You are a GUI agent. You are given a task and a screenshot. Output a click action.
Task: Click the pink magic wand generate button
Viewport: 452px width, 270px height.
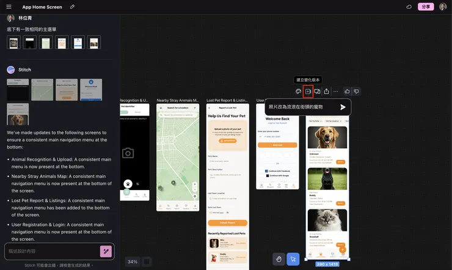coord(106,251)
